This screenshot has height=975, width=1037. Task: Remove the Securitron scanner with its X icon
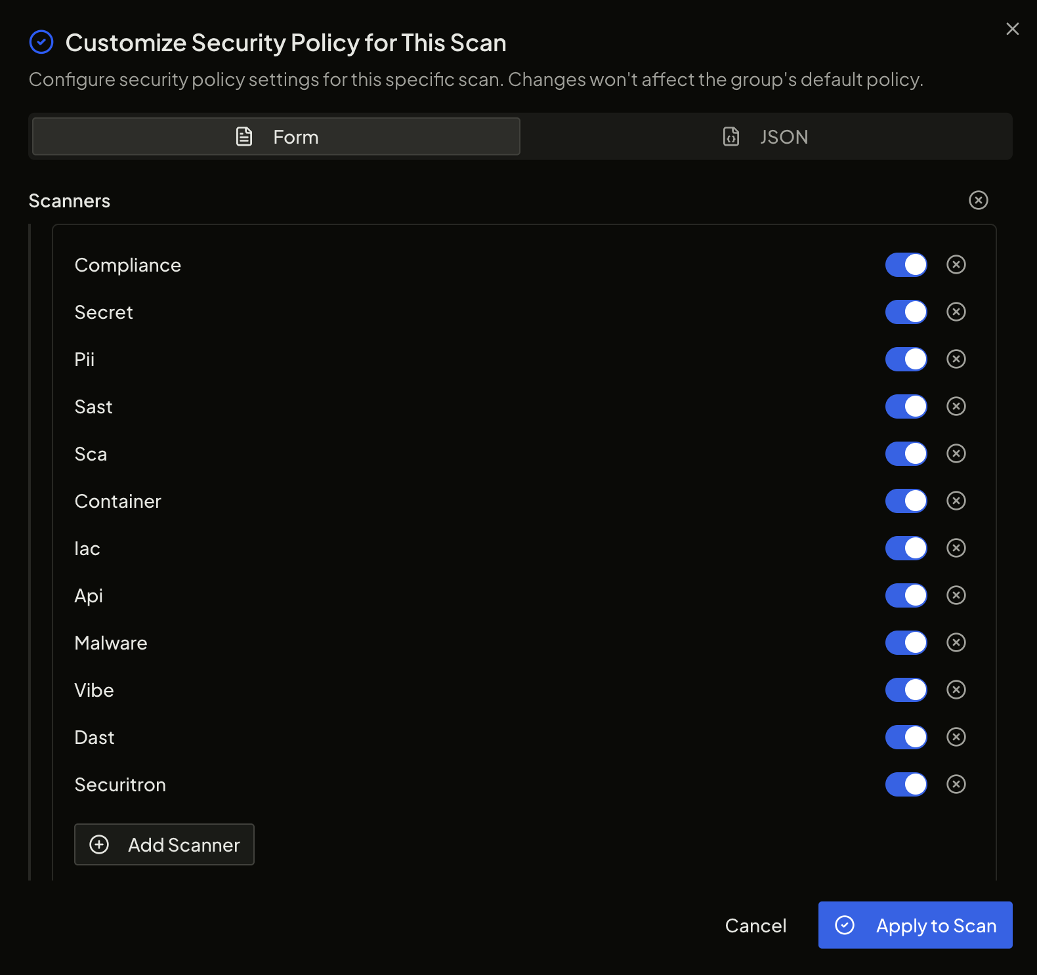coord(956,784)
